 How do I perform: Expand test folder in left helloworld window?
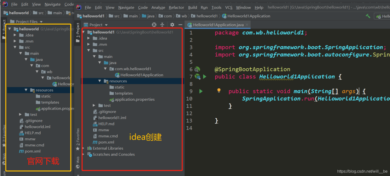pyautogui.click(x=21, y=115)
